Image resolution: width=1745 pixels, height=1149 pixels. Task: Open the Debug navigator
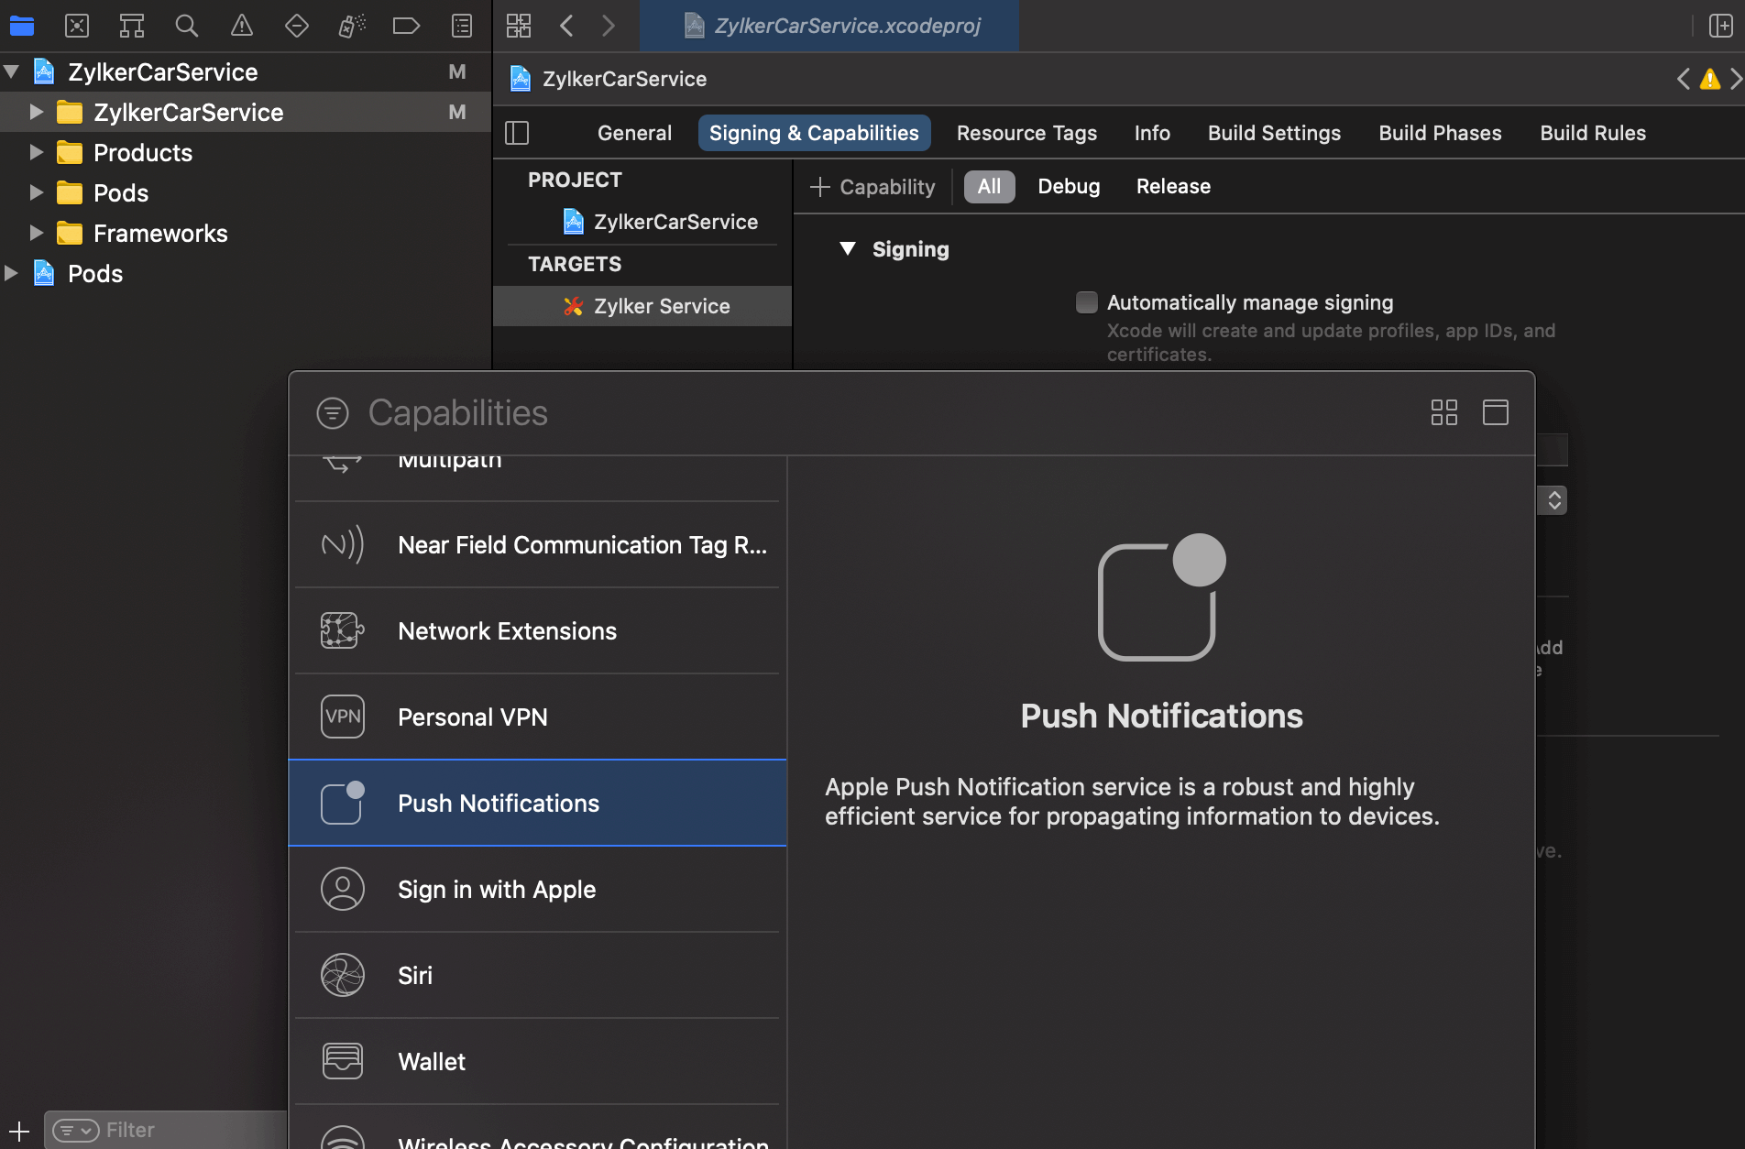coord(352,26)
